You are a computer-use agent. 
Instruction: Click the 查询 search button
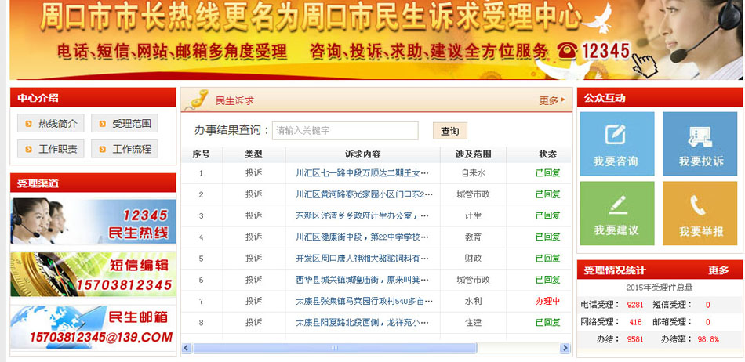pos(449,131)
